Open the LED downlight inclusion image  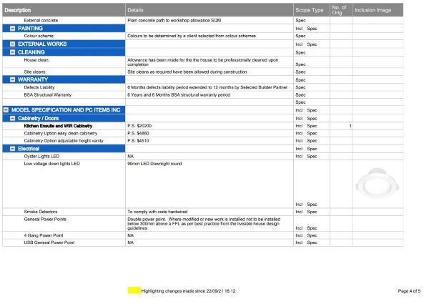pyautogui.click(x=378, y=183)
